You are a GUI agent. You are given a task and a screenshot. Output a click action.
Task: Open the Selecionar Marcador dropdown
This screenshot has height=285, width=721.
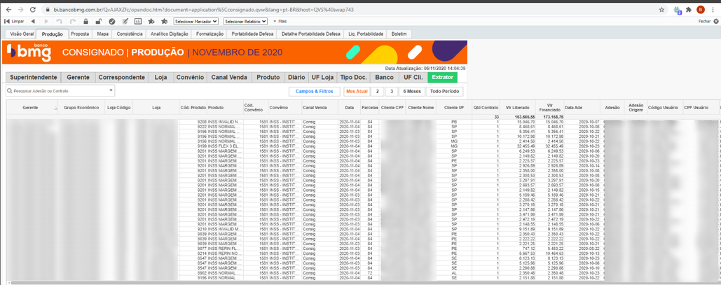(x=196, y=21)
